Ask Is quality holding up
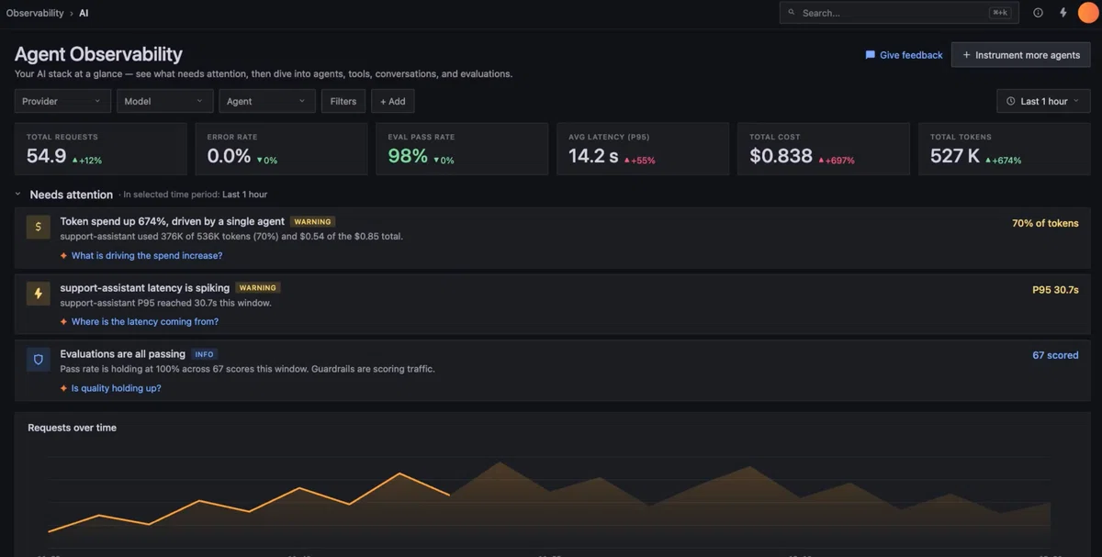Image resolution: width=1102 pixels, height=557 pixels. (x=117, y=388)
